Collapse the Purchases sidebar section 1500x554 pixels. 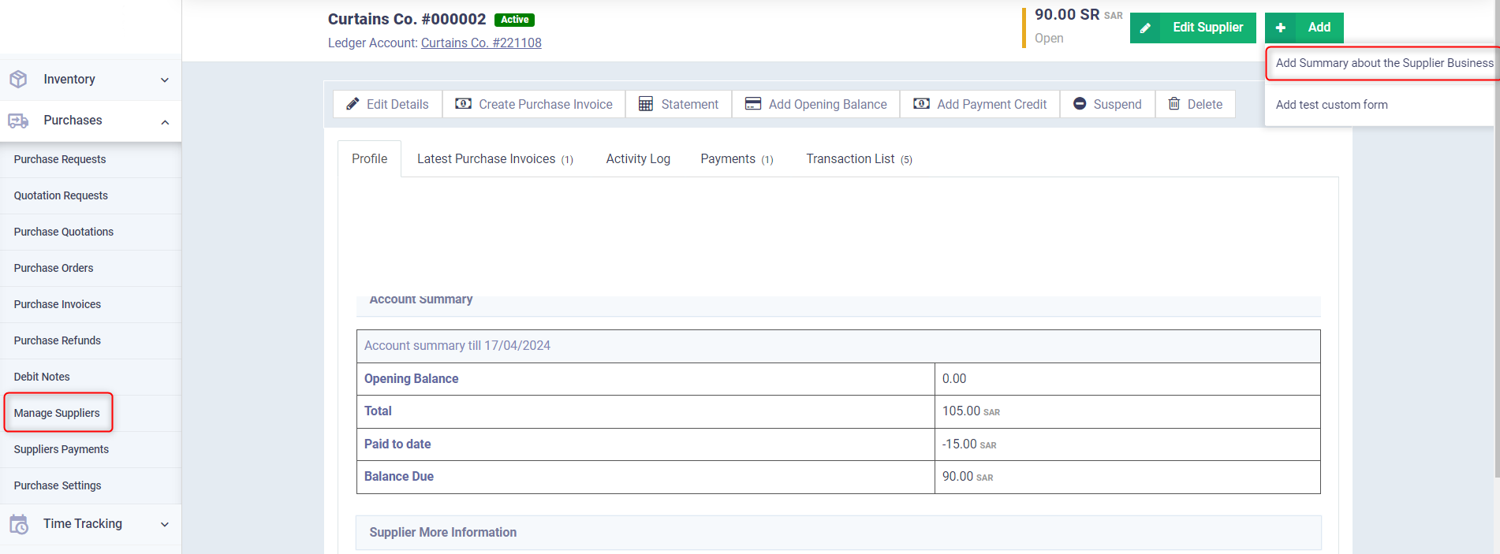click(90, 121)
